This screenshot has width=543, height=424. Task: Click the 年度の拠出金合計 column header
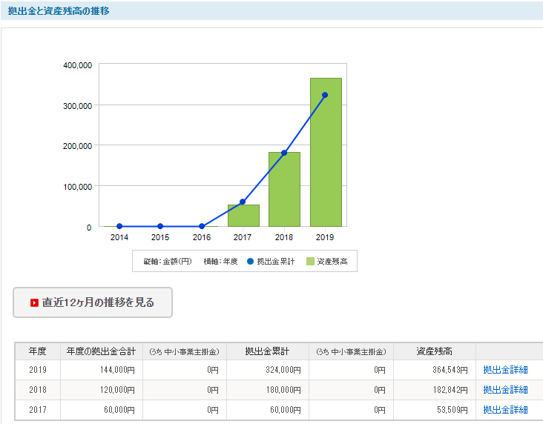pyautogui.click(x=101, y=351)
